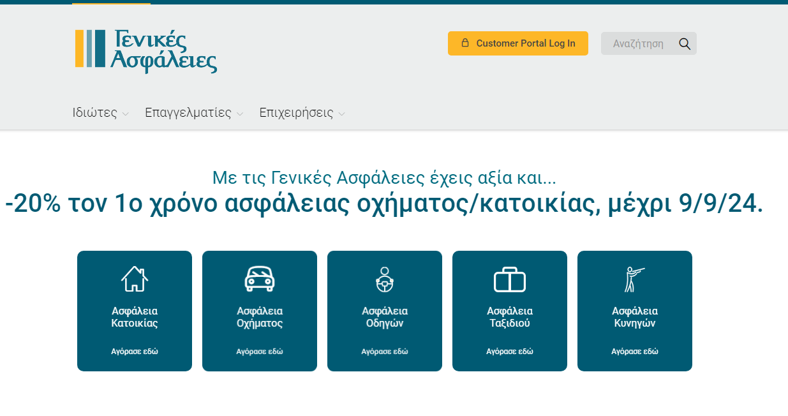Click the -20% τον 1ο χρόνο promo headline
The width and height of the screenshot is (788, 416).
point(384,204)
